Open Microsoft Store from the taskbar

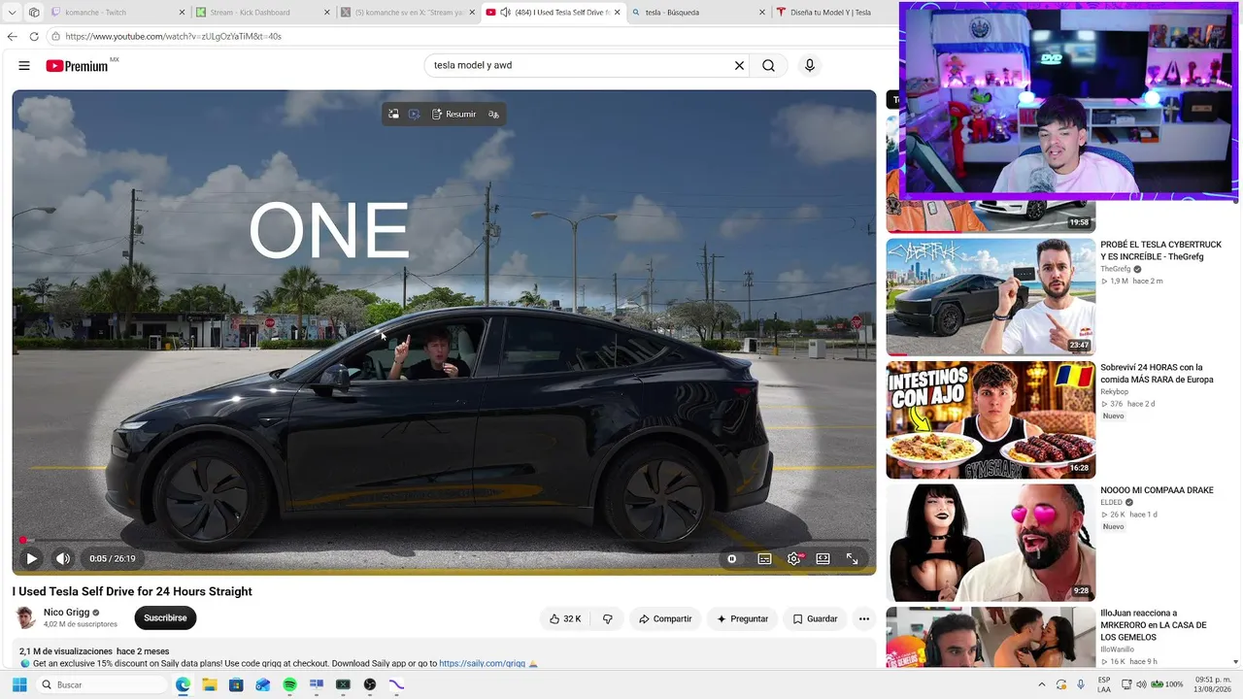point(236,684)
